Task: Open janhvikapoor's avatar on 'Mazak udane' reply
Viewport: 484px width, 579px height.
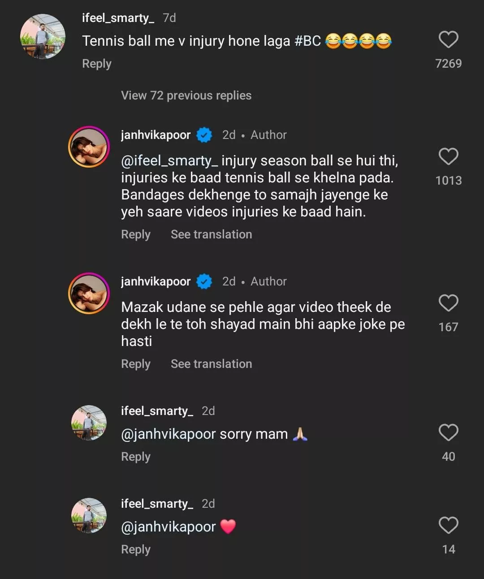Action: [x=89, y=294]
